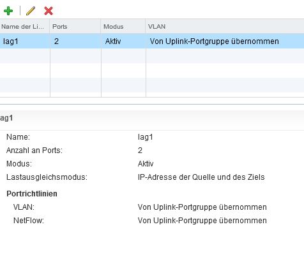Viewport: 304px width, 257px height.
Task: Select the 'Anzahl an Ports:' label
Action: coord(34,151)
